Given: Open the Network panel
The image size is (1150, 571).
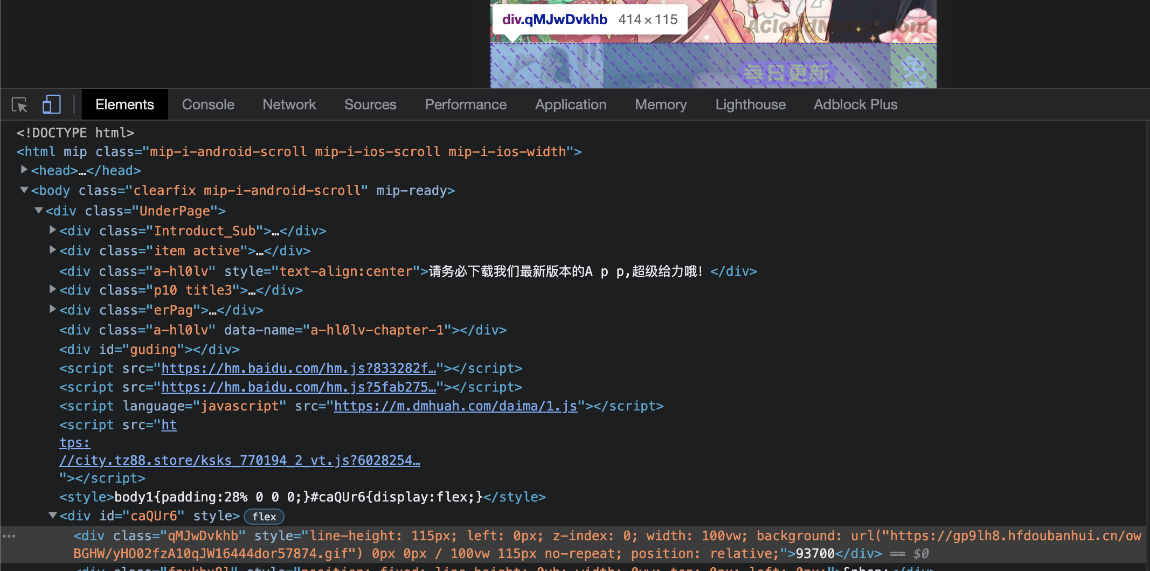Looking at the screenshot, I should [x=289, y=105].
